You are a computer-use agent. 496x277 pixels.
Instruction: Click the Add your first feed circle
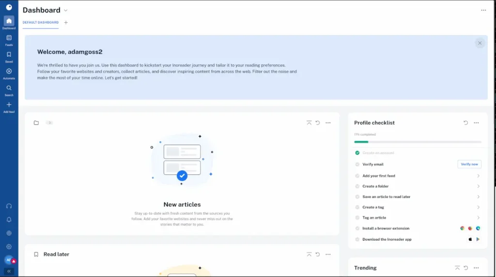pyautogui.click(x=357, y=176)
